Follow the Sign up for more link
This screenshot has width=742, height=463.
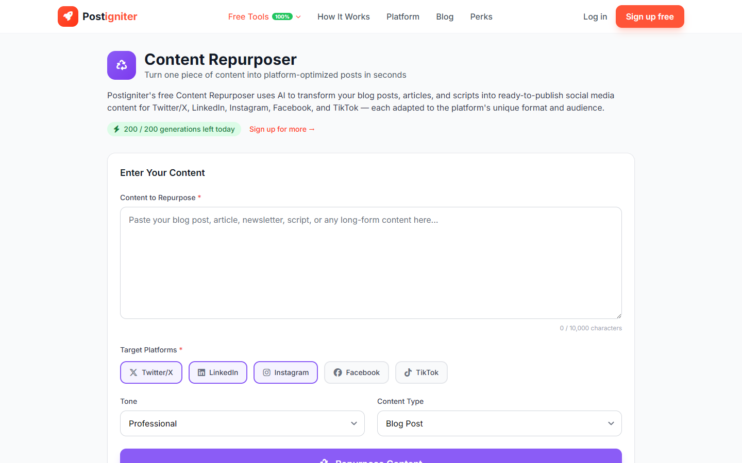[282, 129]
